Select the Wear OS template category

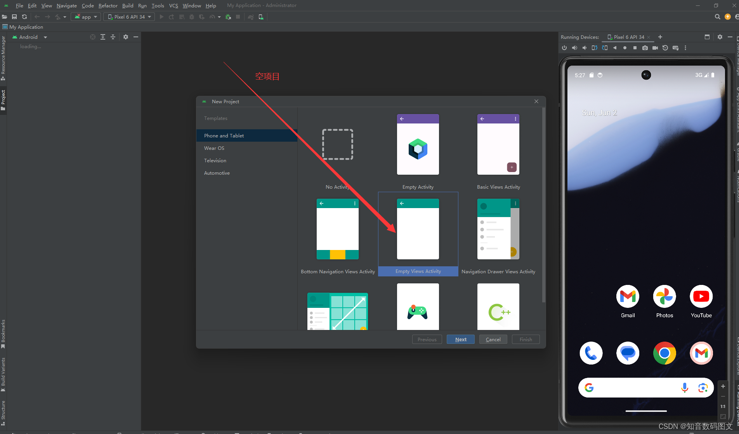click(x=214, y=148)
